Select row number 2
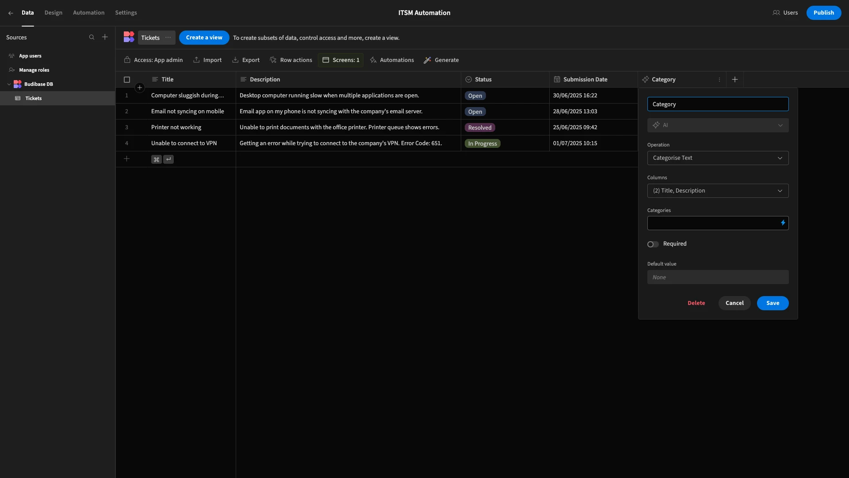The height and width of the screenshot is (478, 849). pos(126,112)
